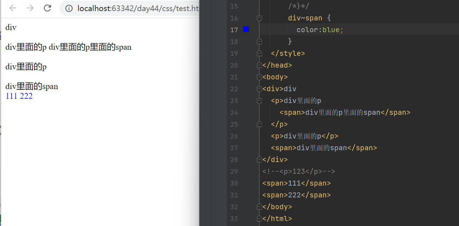Click '<span>111</span>' code on line 30
459x226 pixels.
coord(297,183)
